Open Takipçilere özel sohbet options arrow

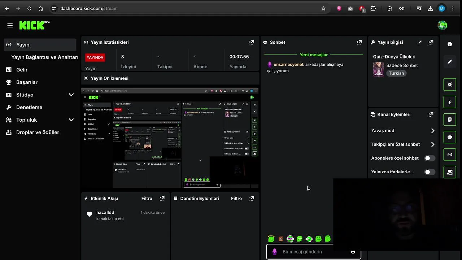(x=433, y=144)
